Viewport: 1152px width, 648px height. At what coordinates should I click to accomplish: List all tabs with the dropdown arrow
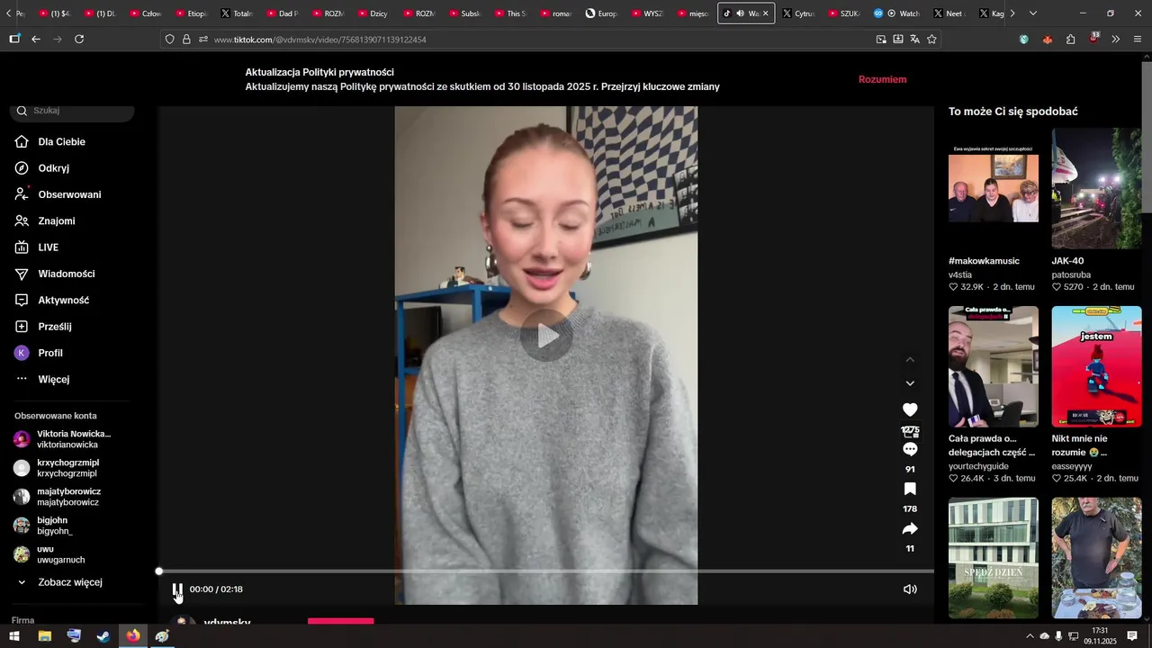coord(1033,13)
